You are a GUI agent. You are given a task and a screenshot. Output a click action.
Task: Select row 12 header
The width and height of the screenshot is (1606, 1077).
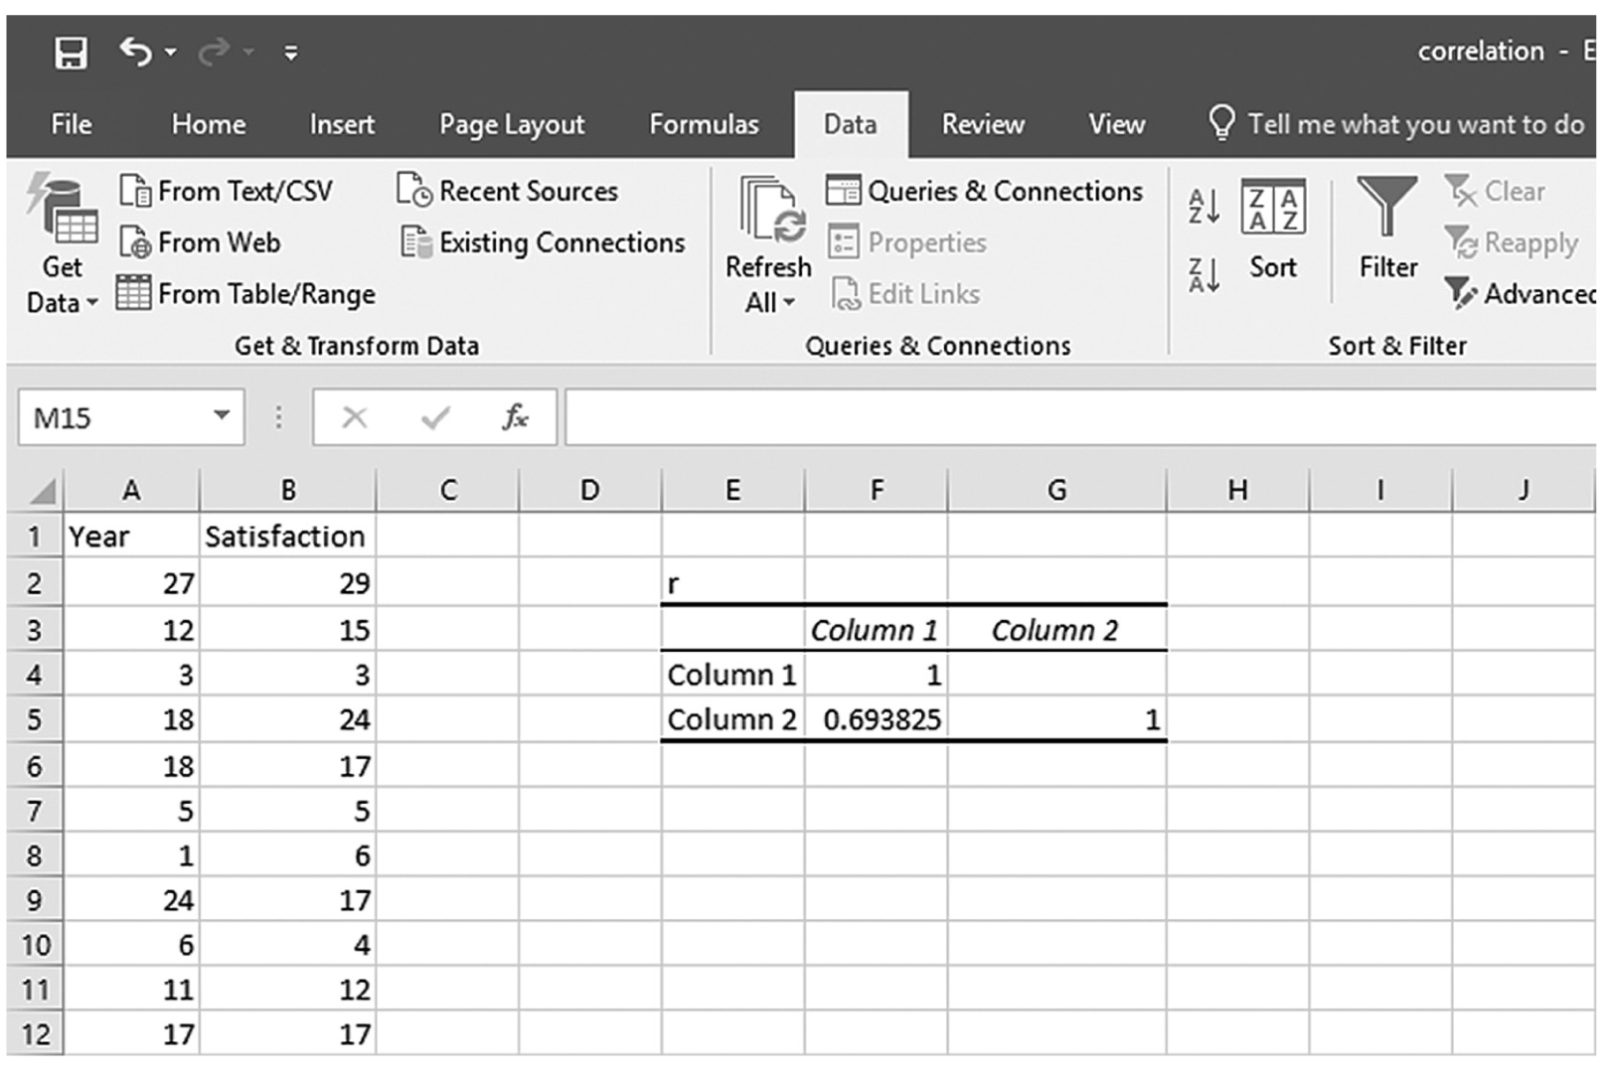coord(35,1034)
